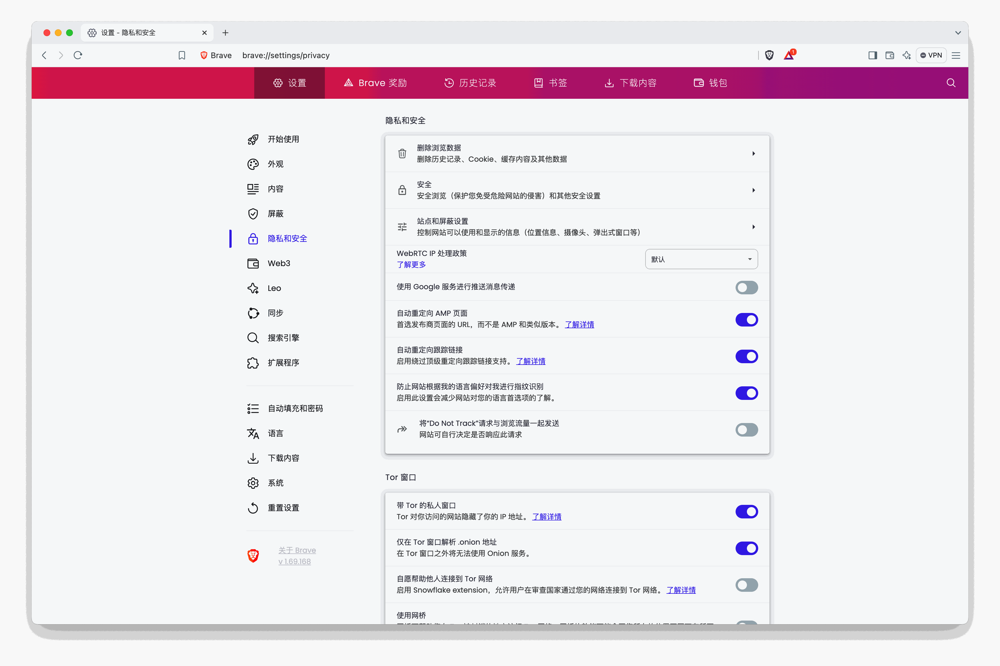This screenshot has width=1000, height=666.
Task: Click the magnifier icon for 搜索引擎
Action: tap(253, 338)
